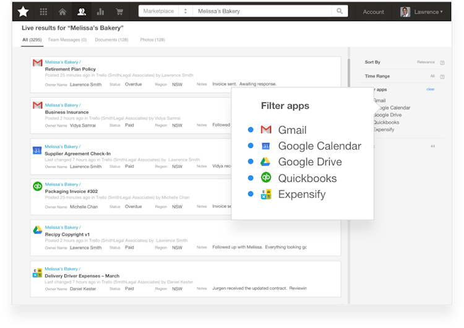Click Google Calendar icon in Filter popup
Image resolution: width=464 pixels, height=328 pixels.
click(266, 146)
